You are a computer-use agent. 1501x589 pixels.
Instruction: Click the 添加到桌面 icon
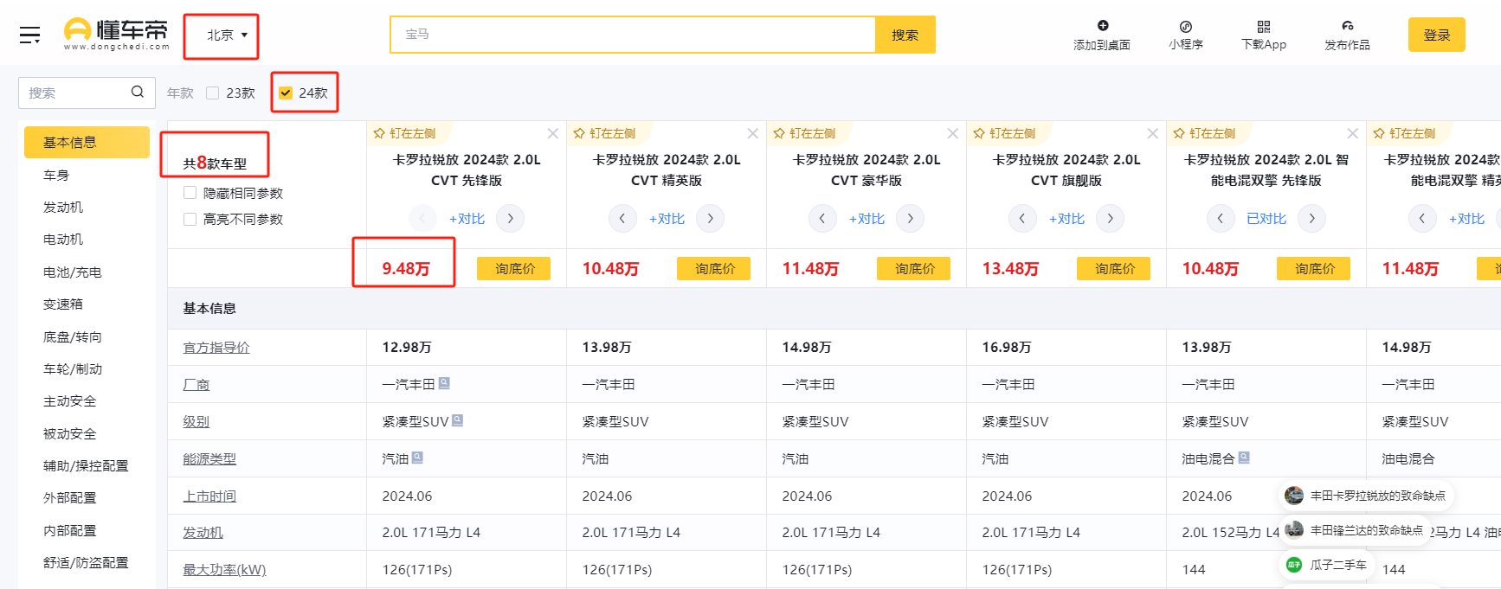click(x=1102, y=26)
